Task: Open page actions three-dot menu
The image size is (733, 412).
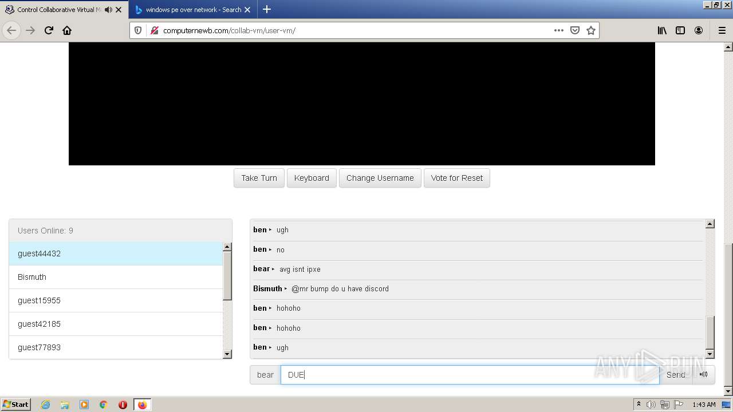Action: point(559,30)
